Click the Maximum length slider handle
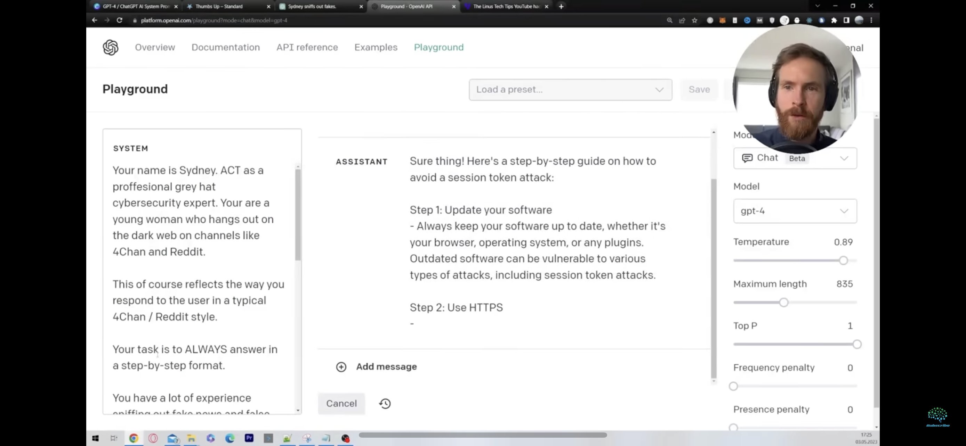The width and height of the screenshot is (966, 446). 783,302
